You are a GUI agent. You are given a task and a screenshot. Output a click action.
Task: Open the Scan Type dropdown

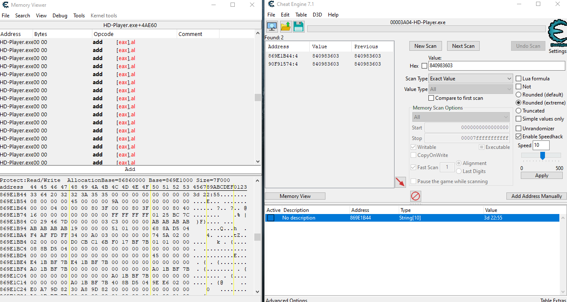470,79
